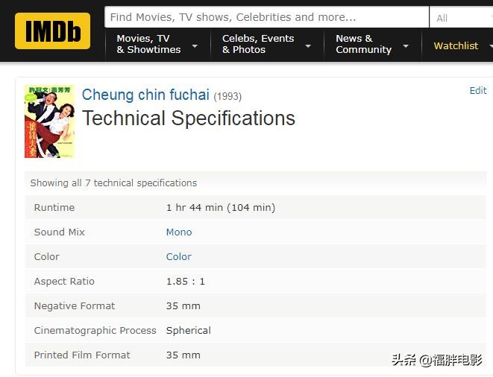493x377 pixels.
Task: Click the Technical Specifications heading
Action: [x=189, y=118]
